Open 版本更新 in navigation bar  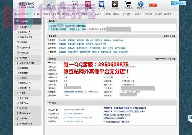click(x=167, y=14)
